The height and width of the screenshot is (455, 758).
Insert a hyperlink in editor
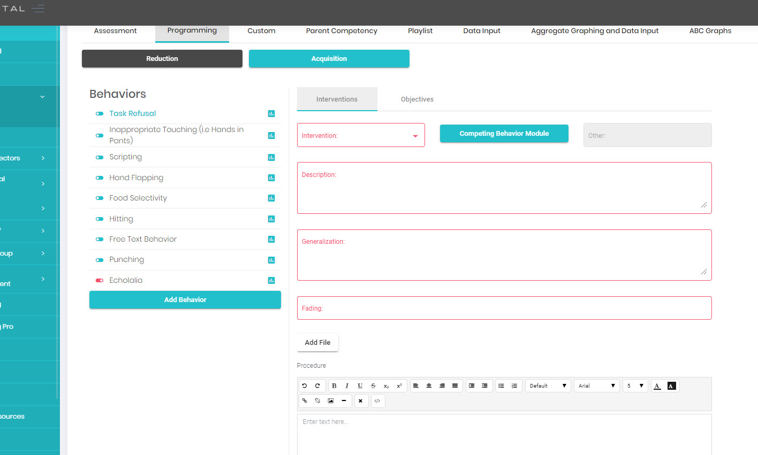pos(305,400)
